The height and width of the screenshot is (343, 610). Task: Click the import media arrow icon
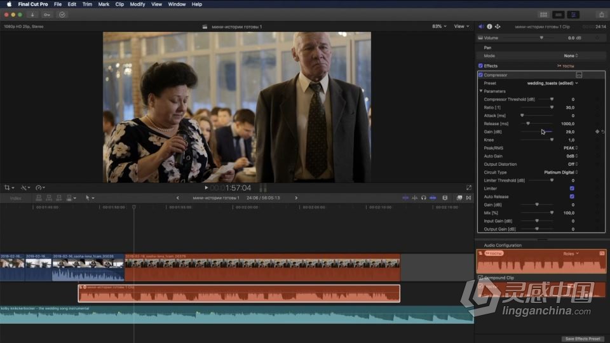[32, 15]
